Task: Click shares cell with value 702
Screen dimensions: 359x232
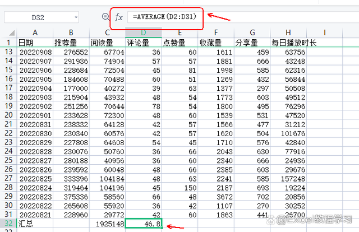Action: [x=252, y=197]
